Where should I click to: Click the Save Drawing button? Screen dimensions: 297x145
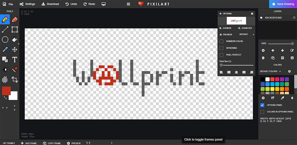coord(283,4)
